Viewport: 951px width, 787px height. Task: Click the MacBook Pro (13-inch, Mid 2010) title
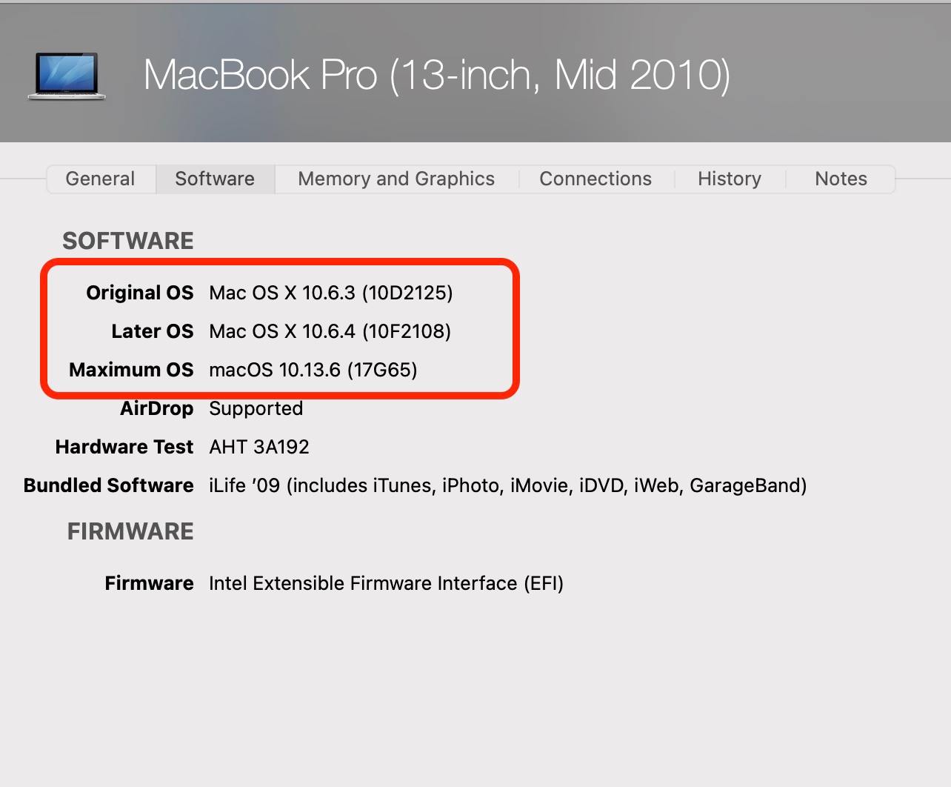click(x=437, y=76)
